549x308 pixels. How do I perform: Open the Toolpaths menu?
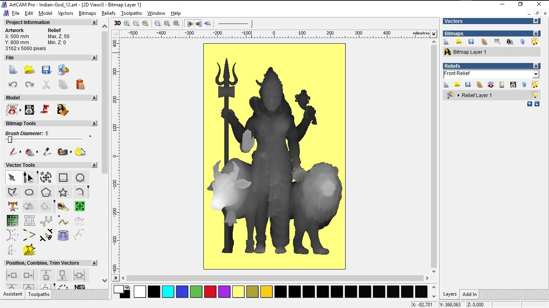point(131,13)
